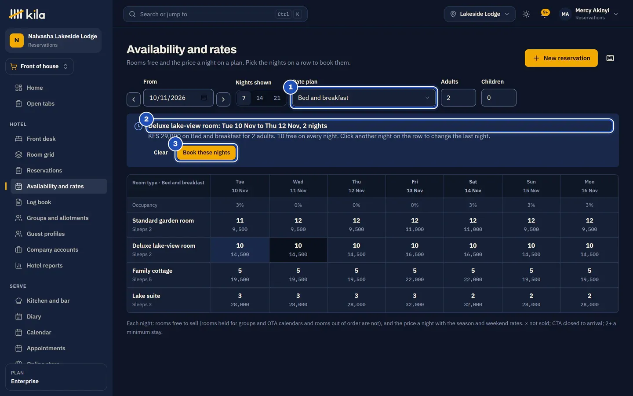Click the Reservations sidebar icon

18,170
